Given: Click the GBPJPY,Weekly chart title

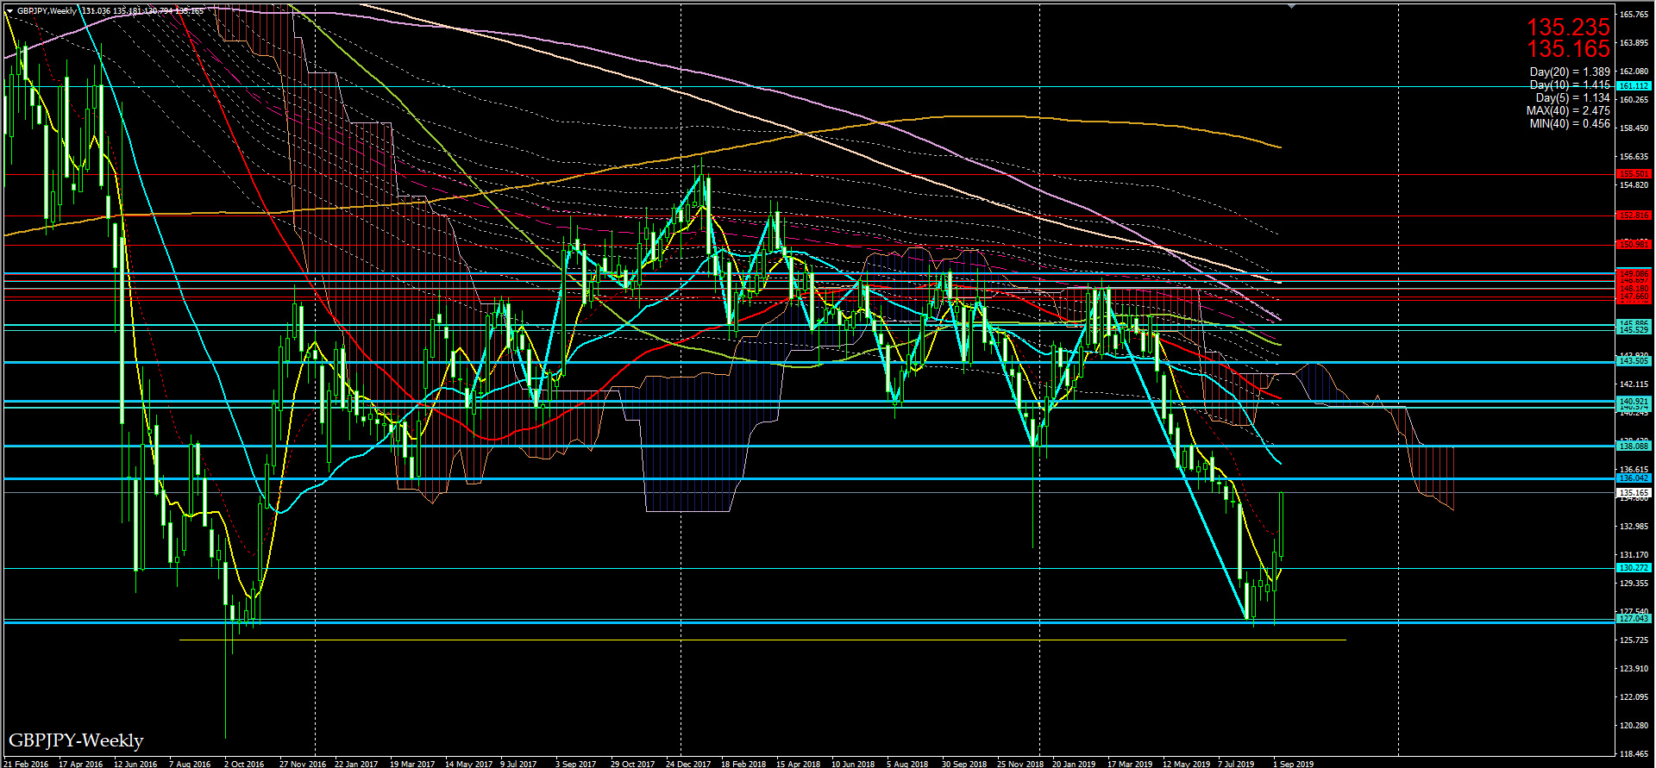Looking at the screenshot, I should (x=46, y=11).
